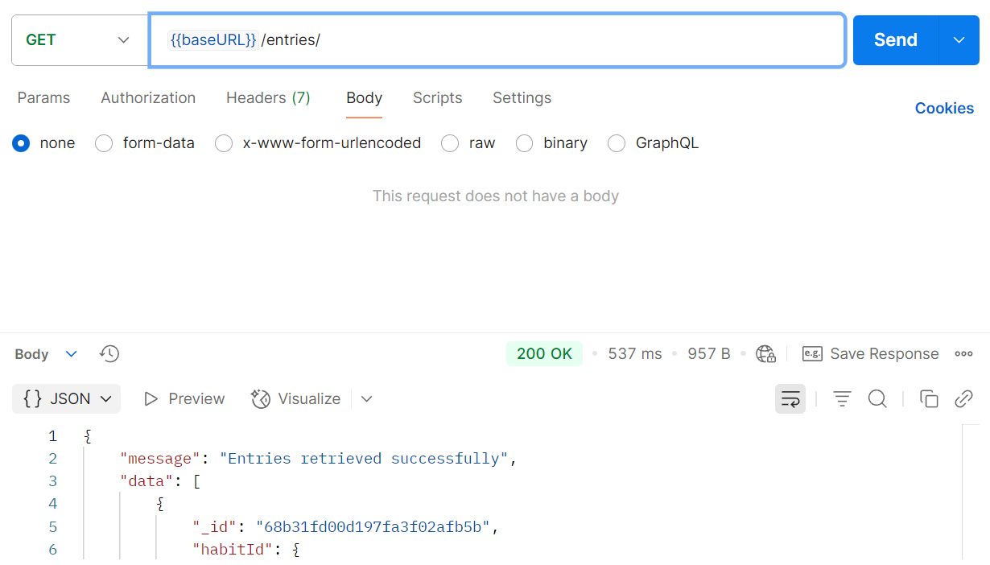990x565 pixels.
Task: Choose the GraphQL body type
Action: (617, 143)
